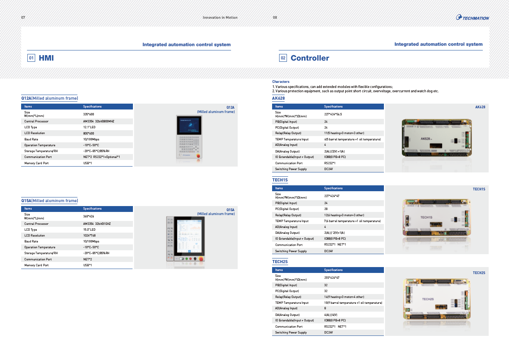Click 'Operation Temperature' label in Q15A table
Viewport: 509px width, 348px height.
pyautogui.click(x=40, y=248)
